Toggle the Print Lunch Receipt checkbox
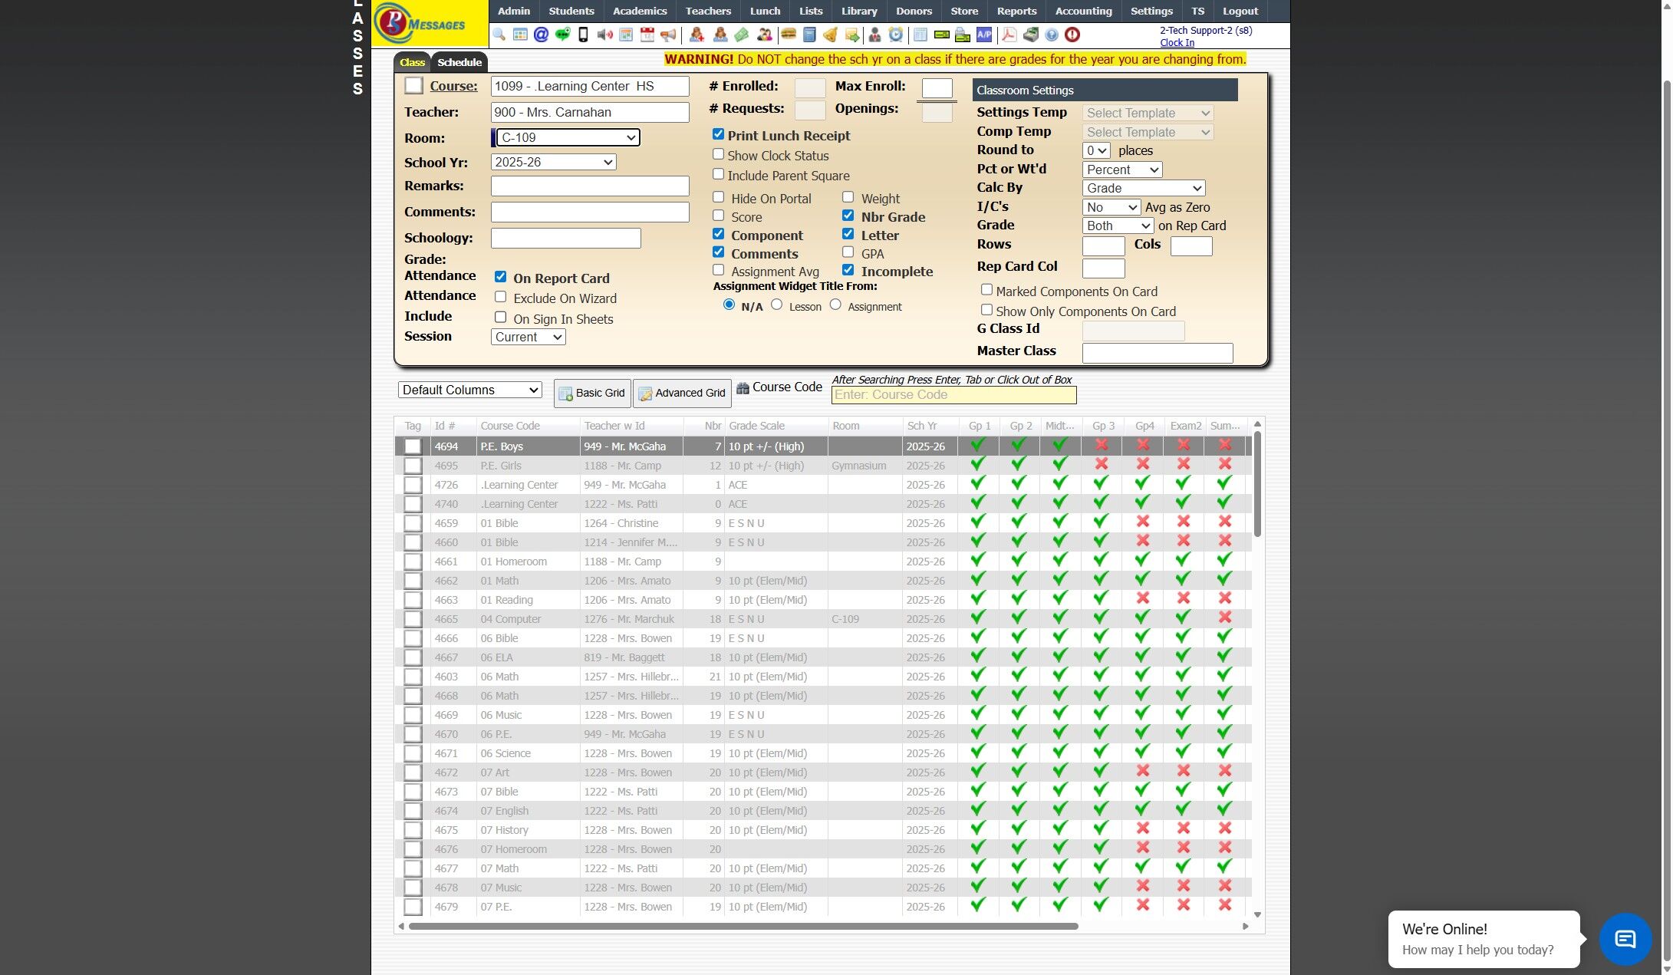This screenshot has height=975, width=1673. tap(718, 134)
